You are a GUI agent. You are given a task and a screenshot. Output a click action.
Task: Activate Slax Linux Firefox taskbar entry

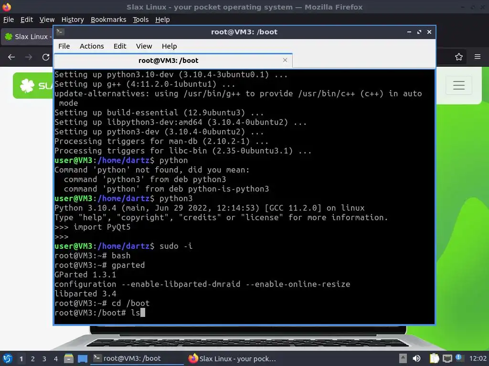point(233,358)
